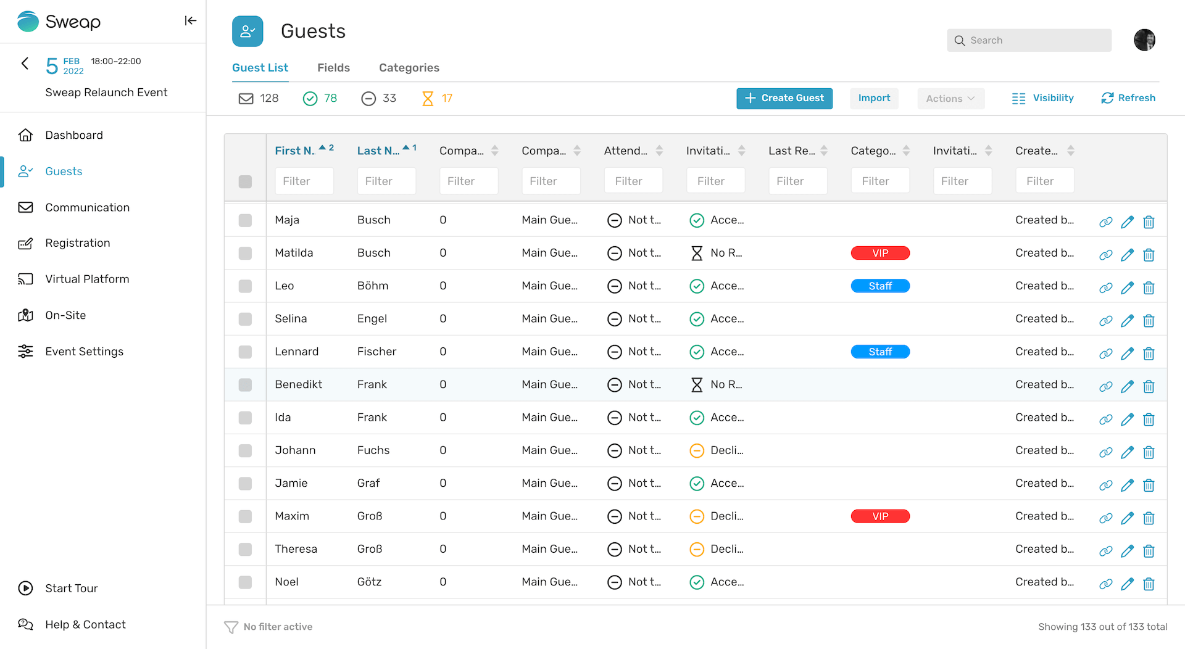Open the Registration section
The width and height of the screenshot is (1185, 649).
[x=78, y=243]
